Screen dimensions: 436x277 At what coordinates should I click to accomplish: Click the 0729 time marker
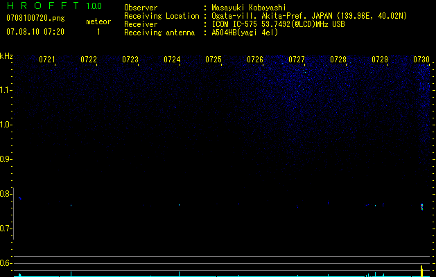pyautogui.click(x=380, y=60)
